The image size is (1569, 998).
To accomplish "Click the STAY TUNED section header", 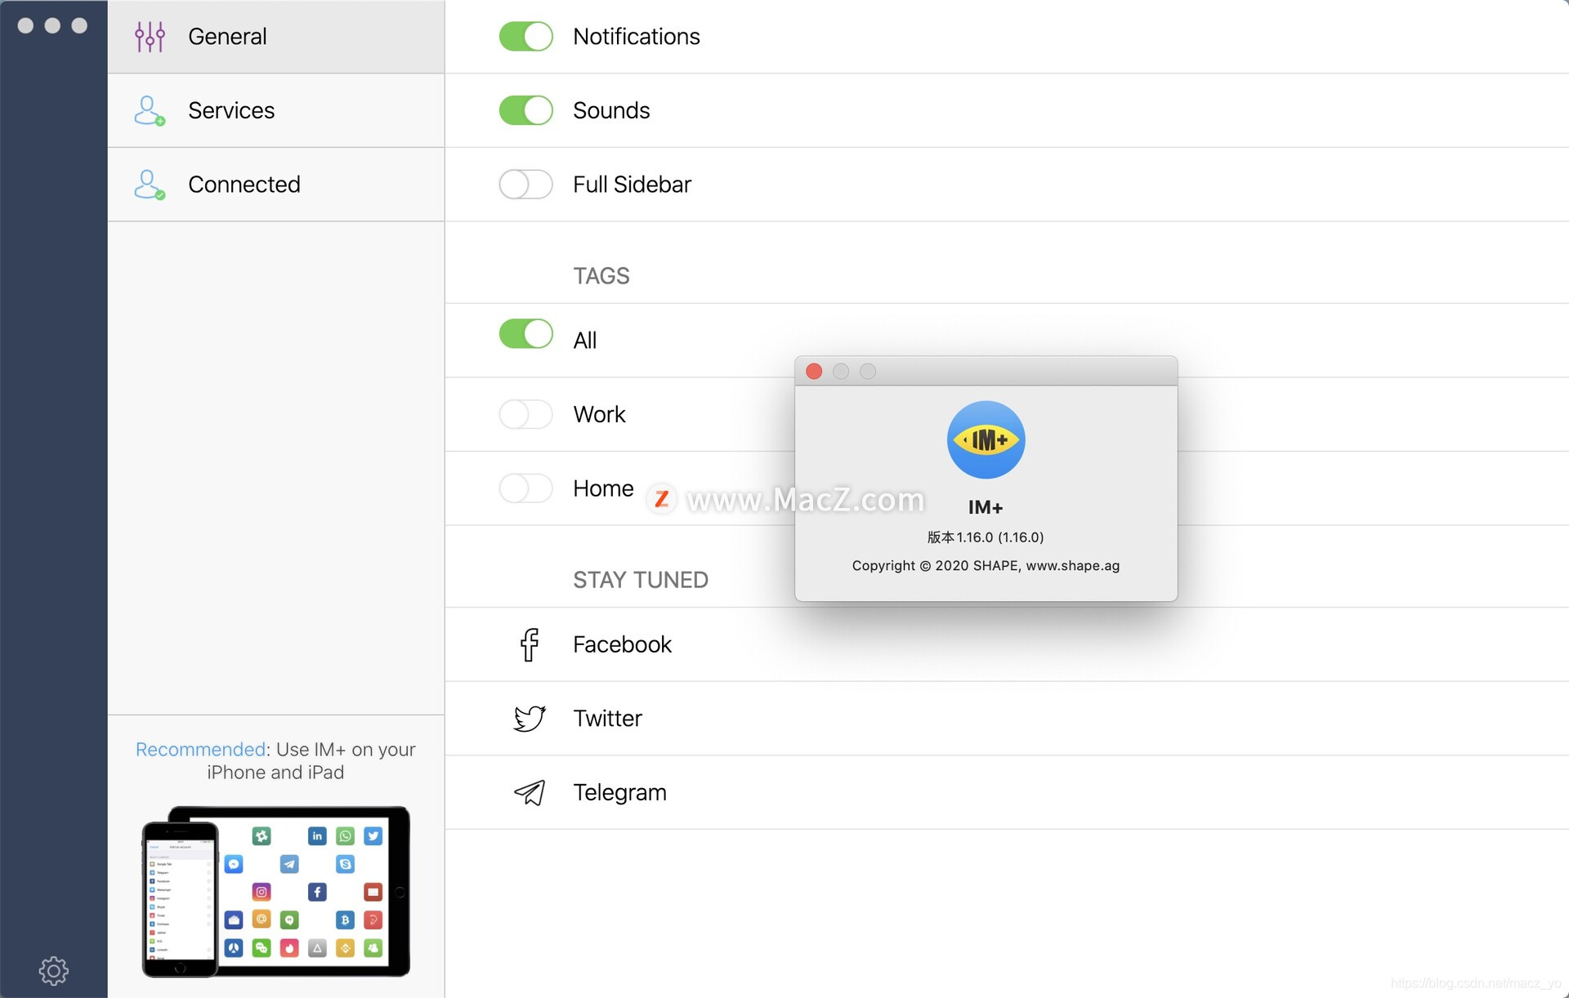I will point(641,580).
